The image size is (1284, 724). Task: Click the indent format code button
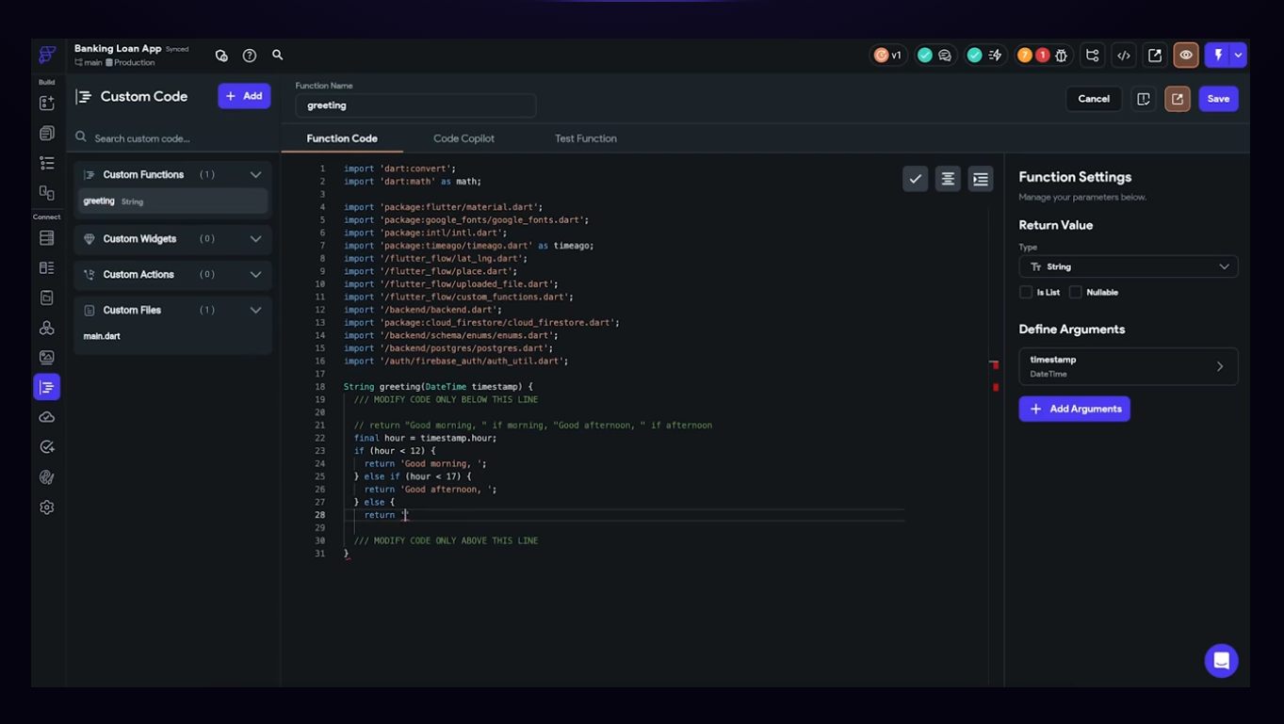(x=981, y=179)
